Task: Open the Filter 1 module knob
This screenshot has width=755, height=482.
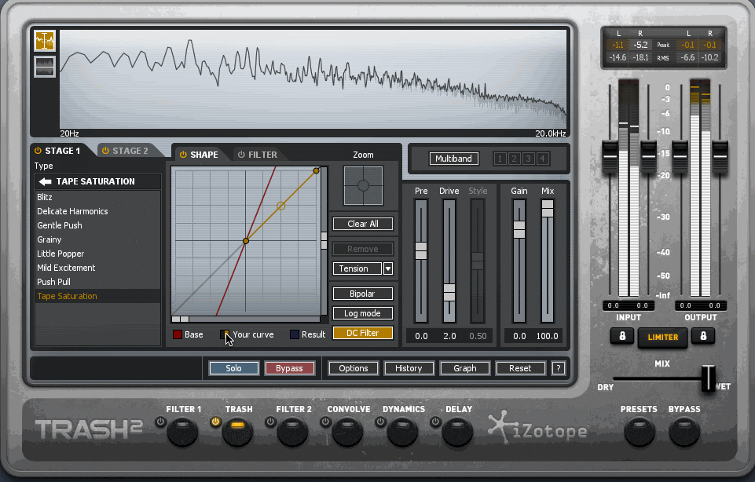Action: [182, 432]
